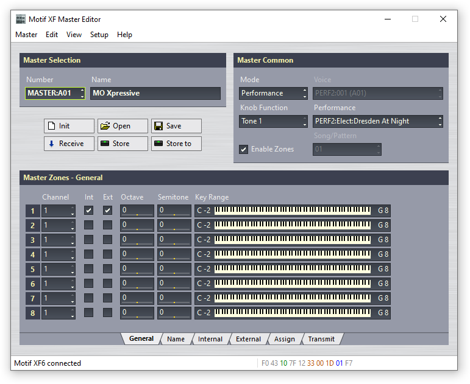Click the Open button with folder icon
Image resolution: width=470 pixels, height=384 pixels.
(x=123, y=126)
